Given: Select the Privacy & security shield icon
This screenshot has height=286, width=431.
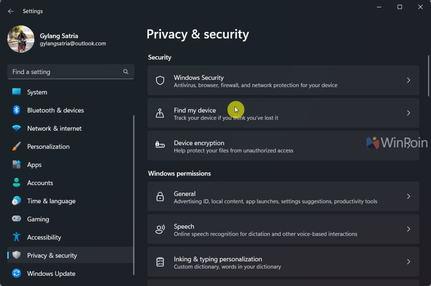Looking at the screenshot, I should tap(16, 255).
